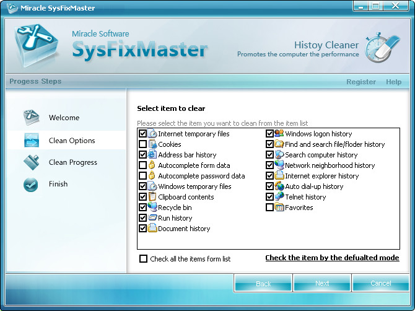Tick the Autocomplete password data checkbox
This screenshot has width=415, height=311.
(142, 176)
